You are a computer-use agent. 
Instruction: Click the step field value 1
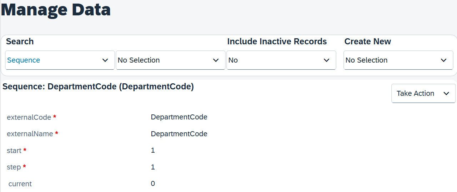[153, 167]
